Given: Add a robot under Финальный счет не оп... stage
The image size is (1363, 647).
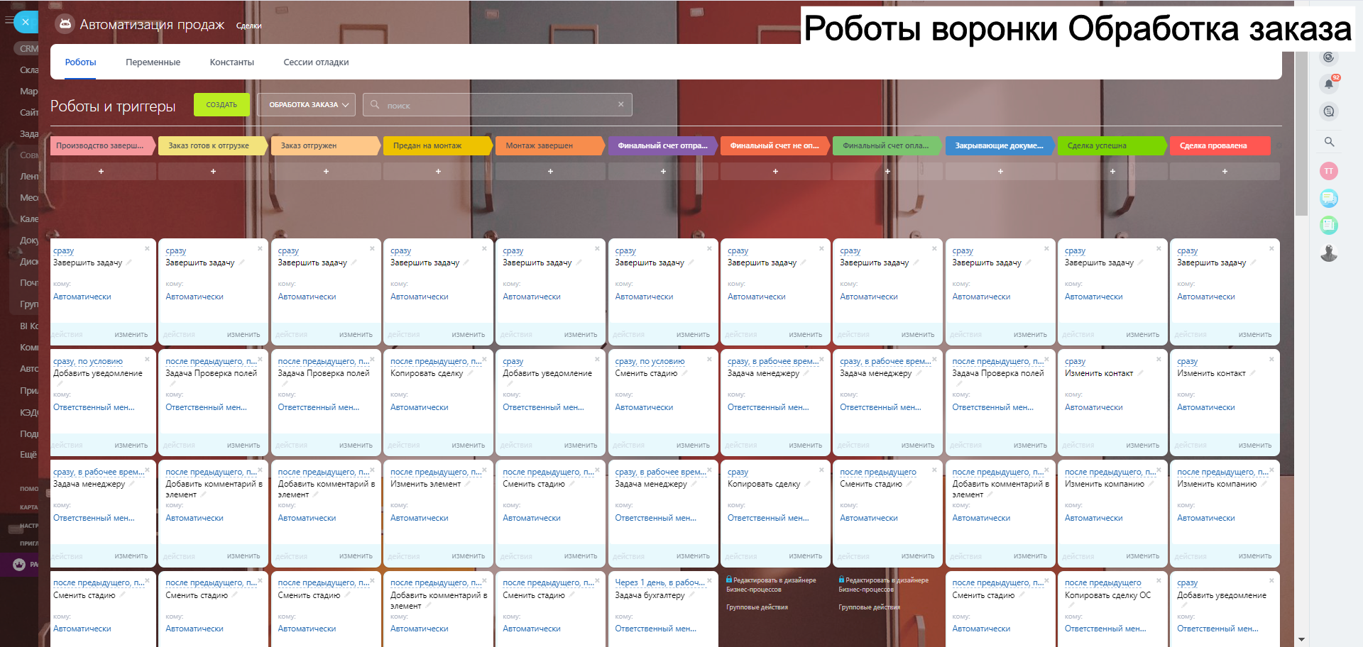Looking at the screenshot, I should (775, 171).
